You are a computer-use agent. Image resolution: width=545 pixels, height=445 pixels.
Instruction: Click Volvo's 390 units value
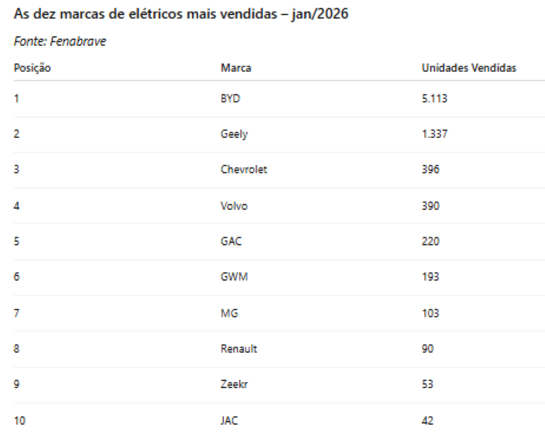(430, 205)
